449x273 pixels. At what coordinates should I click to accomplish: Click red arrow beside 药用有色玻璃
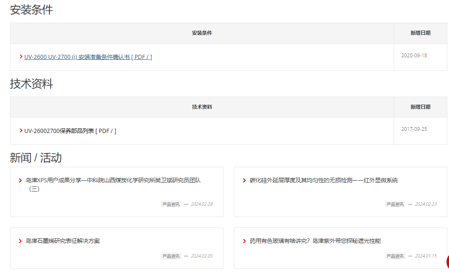click(244, 241)
